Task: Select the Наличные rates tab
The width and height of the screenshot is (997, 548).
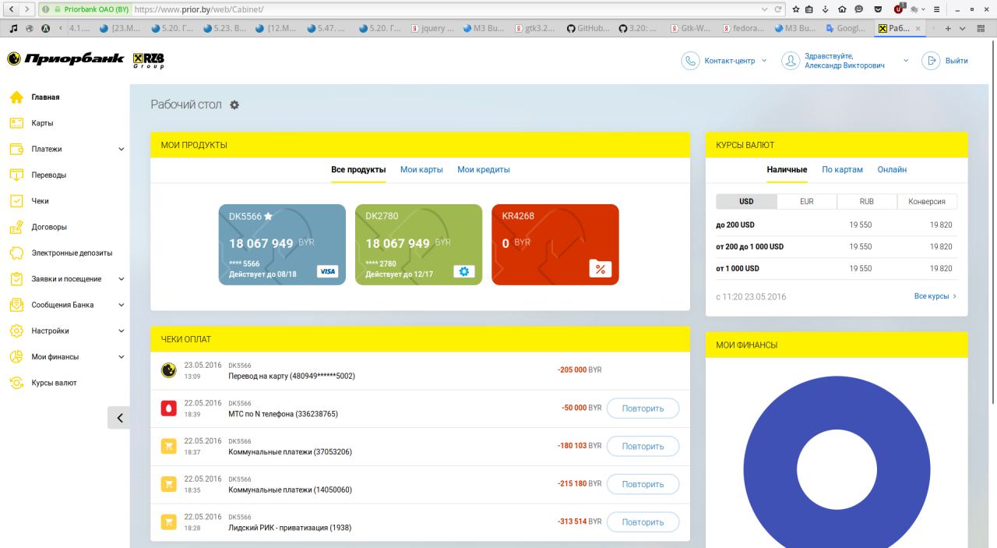Action: click(787, 170)
